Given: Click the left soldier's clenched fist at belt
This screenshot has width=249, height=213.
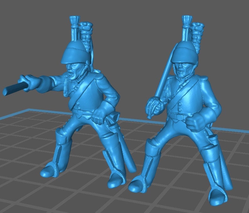Looking at the screenshot, I should click(x=100, y=116).
